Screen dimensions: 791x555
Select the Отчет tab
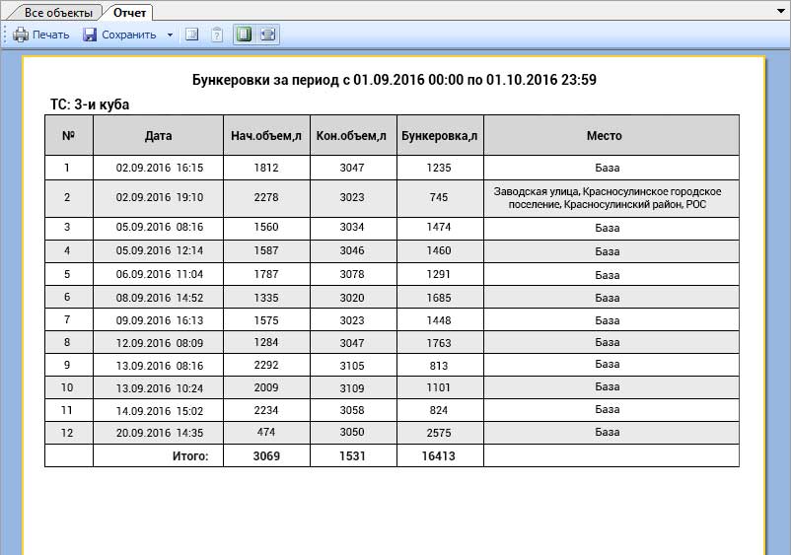point(129,13)
